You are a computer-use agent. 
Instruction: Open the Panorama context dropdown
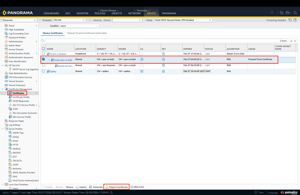19,20
